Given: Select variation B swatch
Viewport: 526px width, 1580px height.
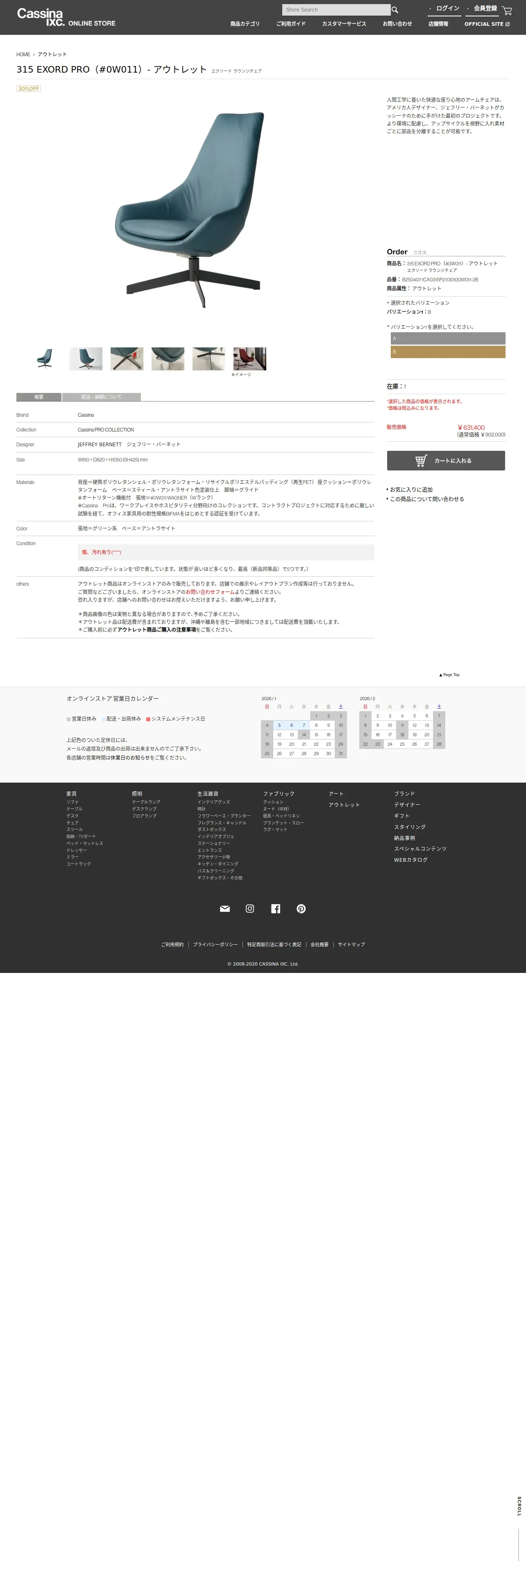Looking at the screenshot, I should [x=448, y=352].
